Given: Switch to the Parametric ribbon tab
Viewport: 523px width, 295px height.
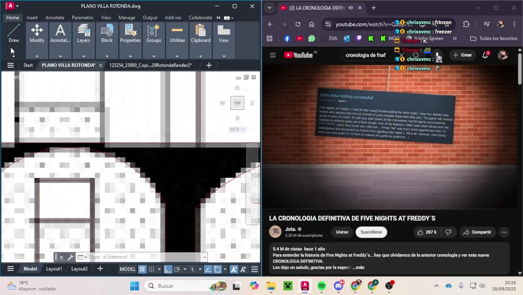Looking at the screenshot, I should coord(83,18).
